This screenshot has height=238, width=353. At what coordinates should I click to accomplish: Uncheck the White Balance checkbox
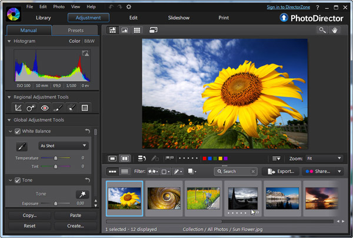(x=17, y=131)
